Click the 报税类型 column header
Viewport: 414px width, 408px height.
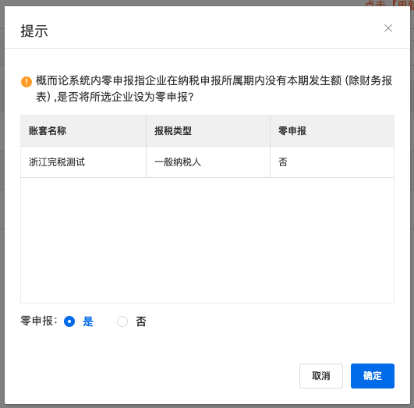[208, 130]
